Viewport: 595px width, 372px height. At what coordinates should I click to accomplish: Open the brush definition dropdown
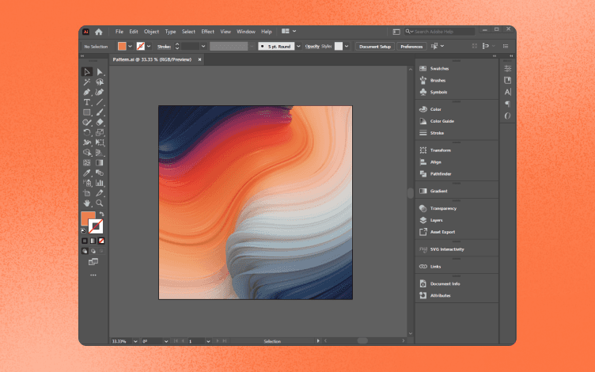pyautogui.click(x=299, y=47)
